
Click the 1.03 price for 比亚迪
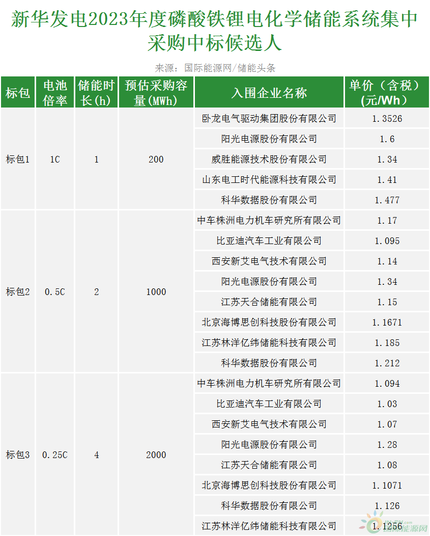pos(387,404)
